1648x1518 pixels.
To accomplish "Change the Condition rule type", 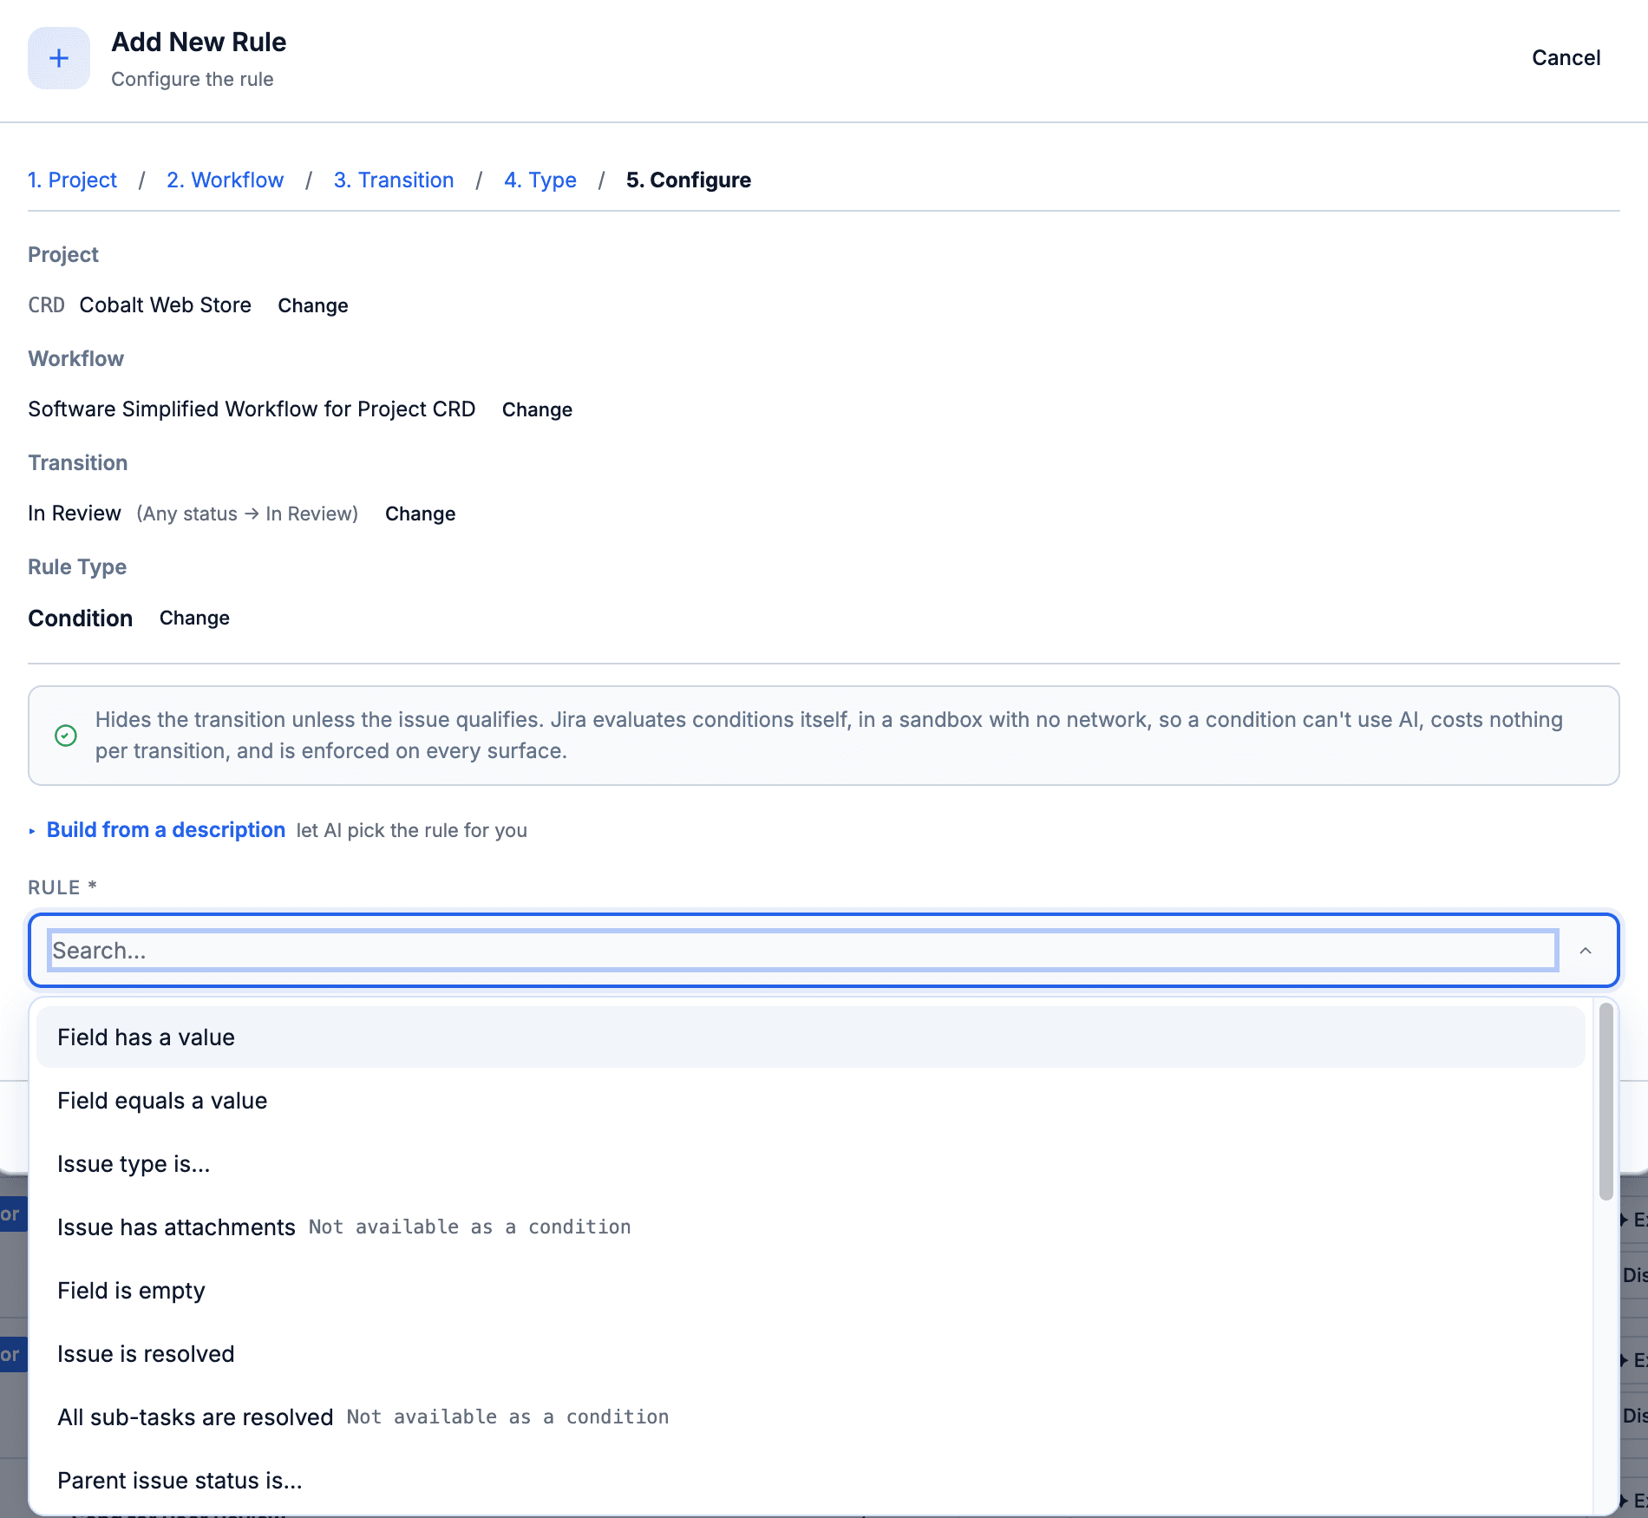I will [194, 618].
